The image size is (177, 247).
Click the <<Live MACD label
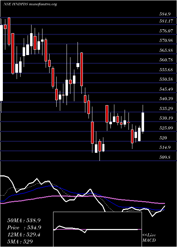[x=149, y=238]
